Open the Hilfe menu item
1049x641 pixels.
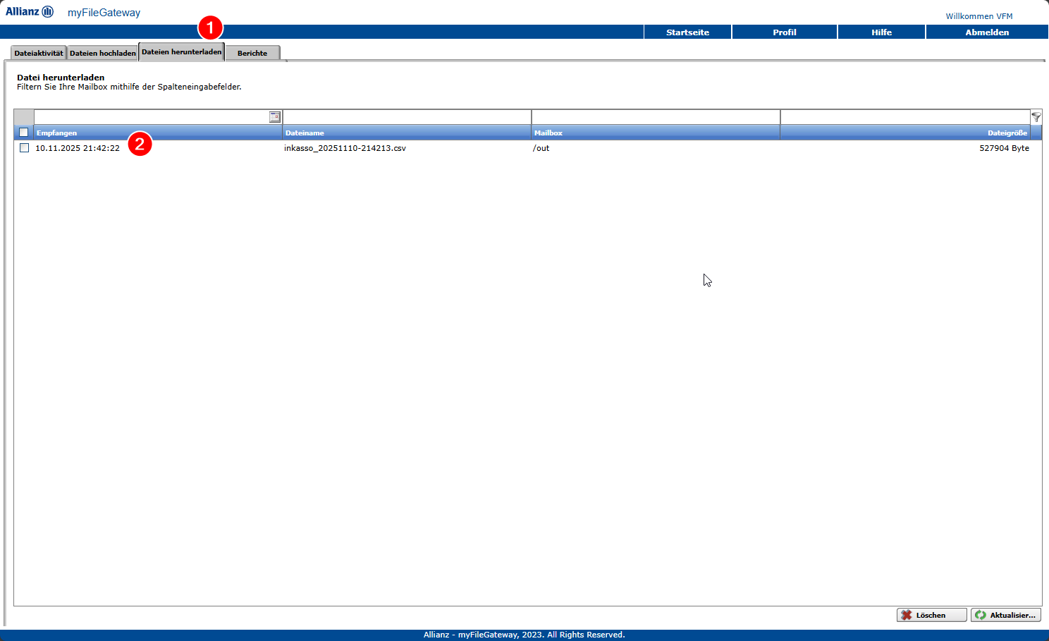881,32
